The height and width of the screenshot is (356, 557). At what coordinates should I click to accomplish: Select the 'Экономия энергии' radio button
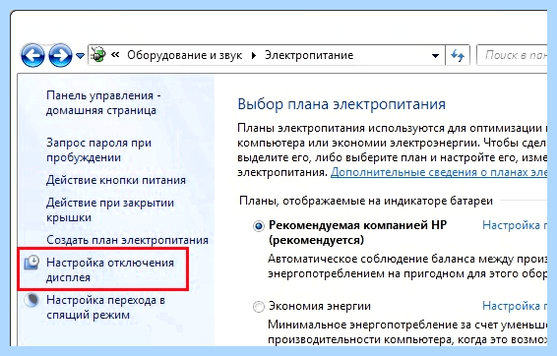click(259, 307)
